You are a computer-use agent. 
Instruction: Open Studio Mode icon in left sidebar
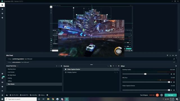2,82
